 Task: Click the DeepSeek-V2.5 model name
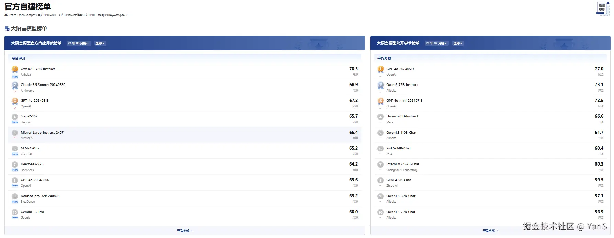coord(32,164)
